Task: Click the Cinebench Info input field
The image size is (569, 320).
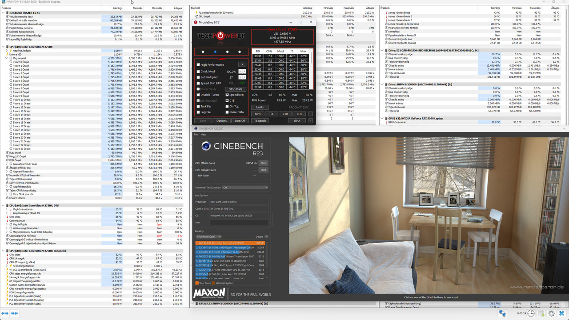Action: click(x=239, y=222)
